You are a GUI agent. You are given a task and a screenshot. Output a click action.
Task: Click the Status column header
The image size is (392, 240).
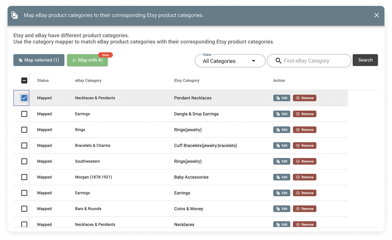click(x=43, y=81)
